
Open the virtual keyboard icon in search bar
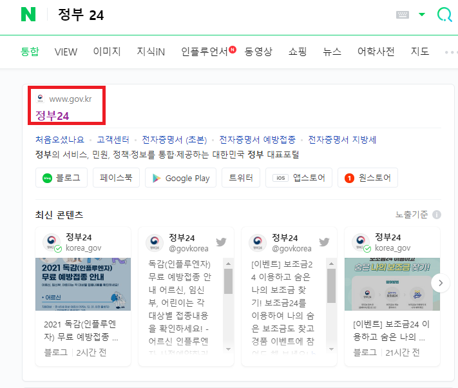coord(402,15)
